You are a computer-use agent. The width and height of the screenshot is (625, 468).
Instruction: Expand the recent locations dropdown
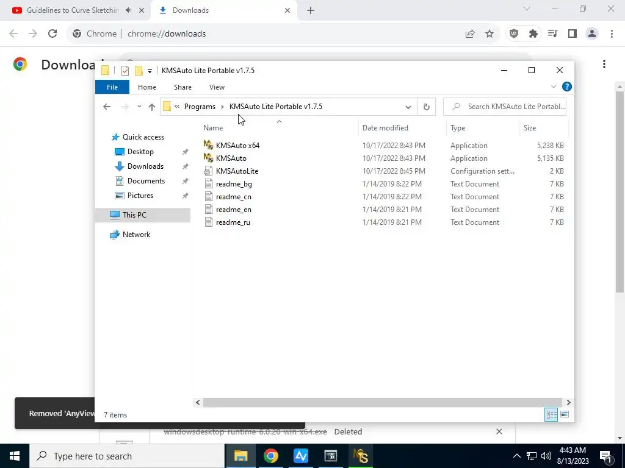[x=139, y=107]
